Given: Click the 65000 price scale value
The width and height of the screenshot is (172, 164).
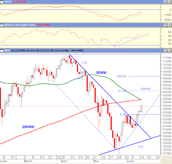Looking at the screenshot, I should (x=167, y=102).
